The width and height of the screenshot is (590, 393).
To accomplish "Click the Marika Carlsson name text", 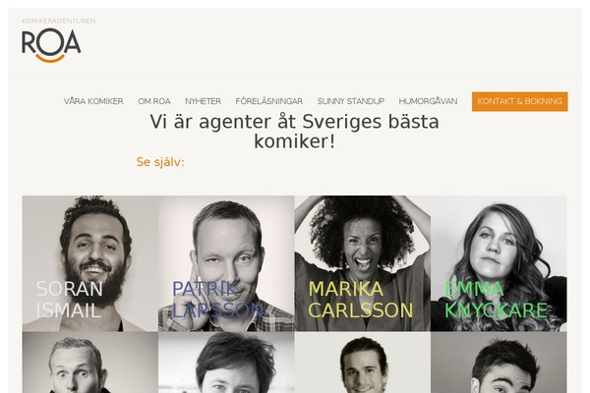I will click(361, 300).
